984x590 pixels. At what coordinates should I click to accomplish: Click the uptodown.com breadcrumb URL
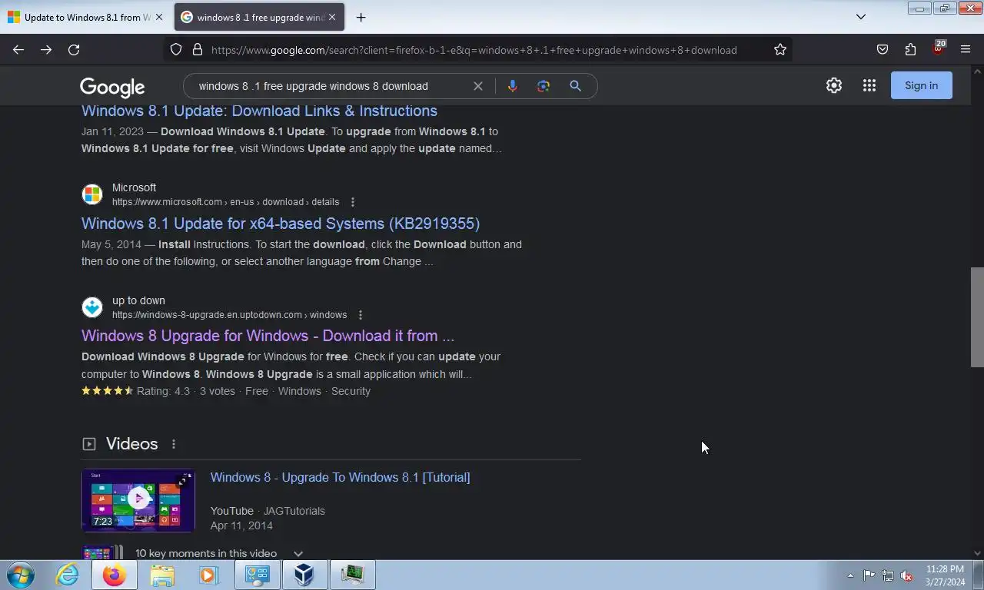229,315
